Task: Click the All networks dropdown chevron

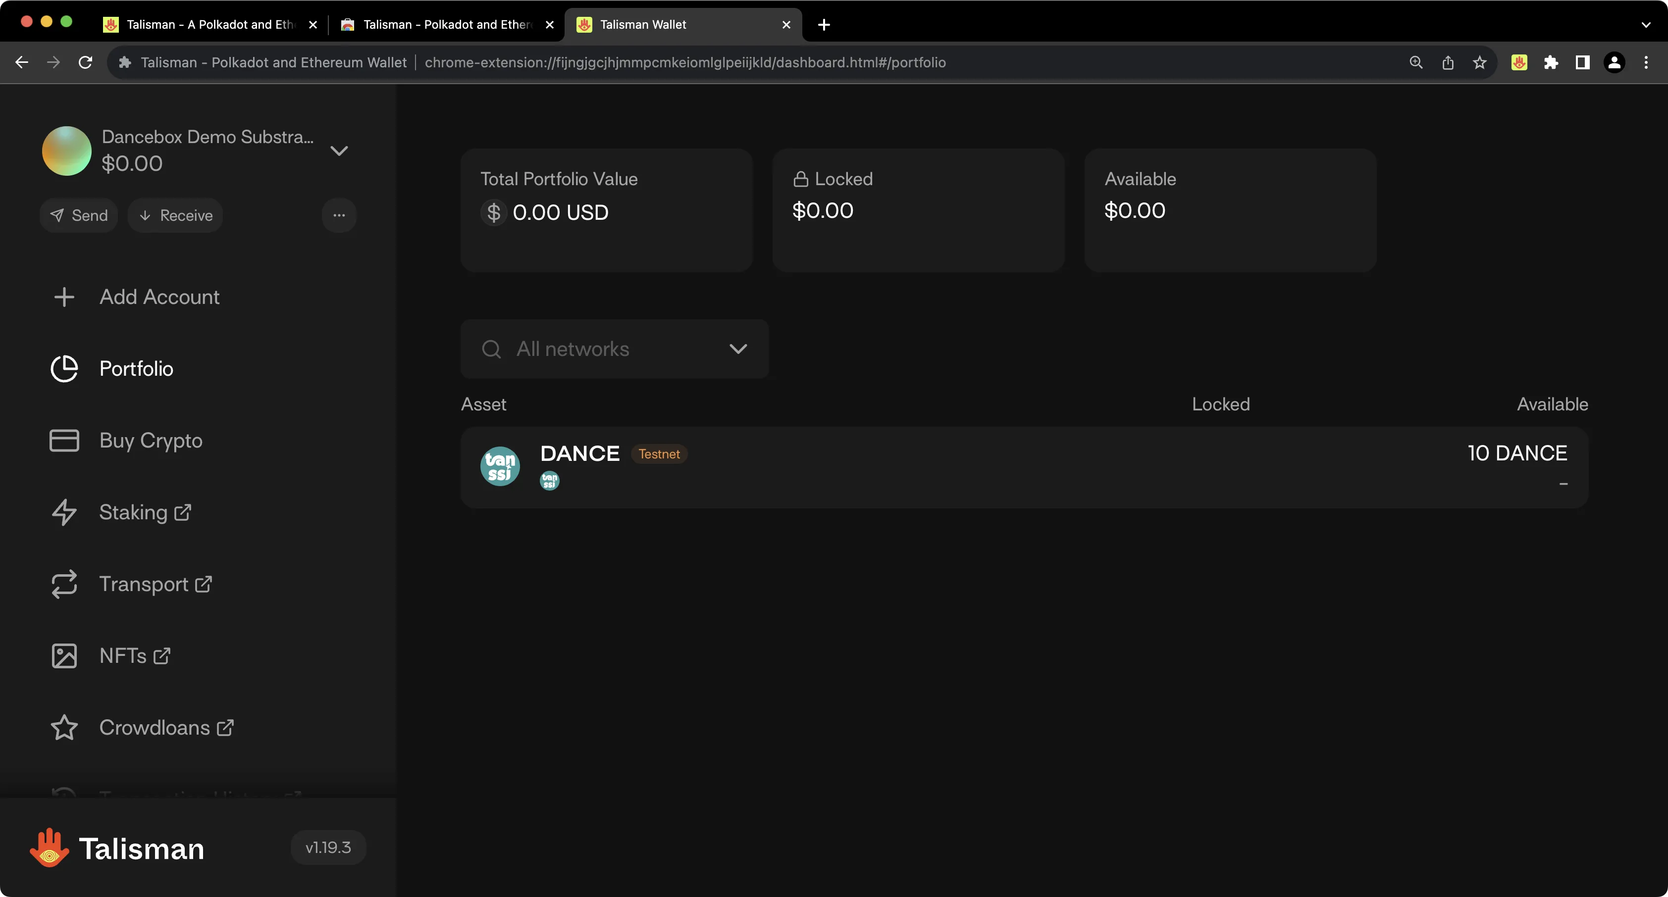Action: point(738,349)
